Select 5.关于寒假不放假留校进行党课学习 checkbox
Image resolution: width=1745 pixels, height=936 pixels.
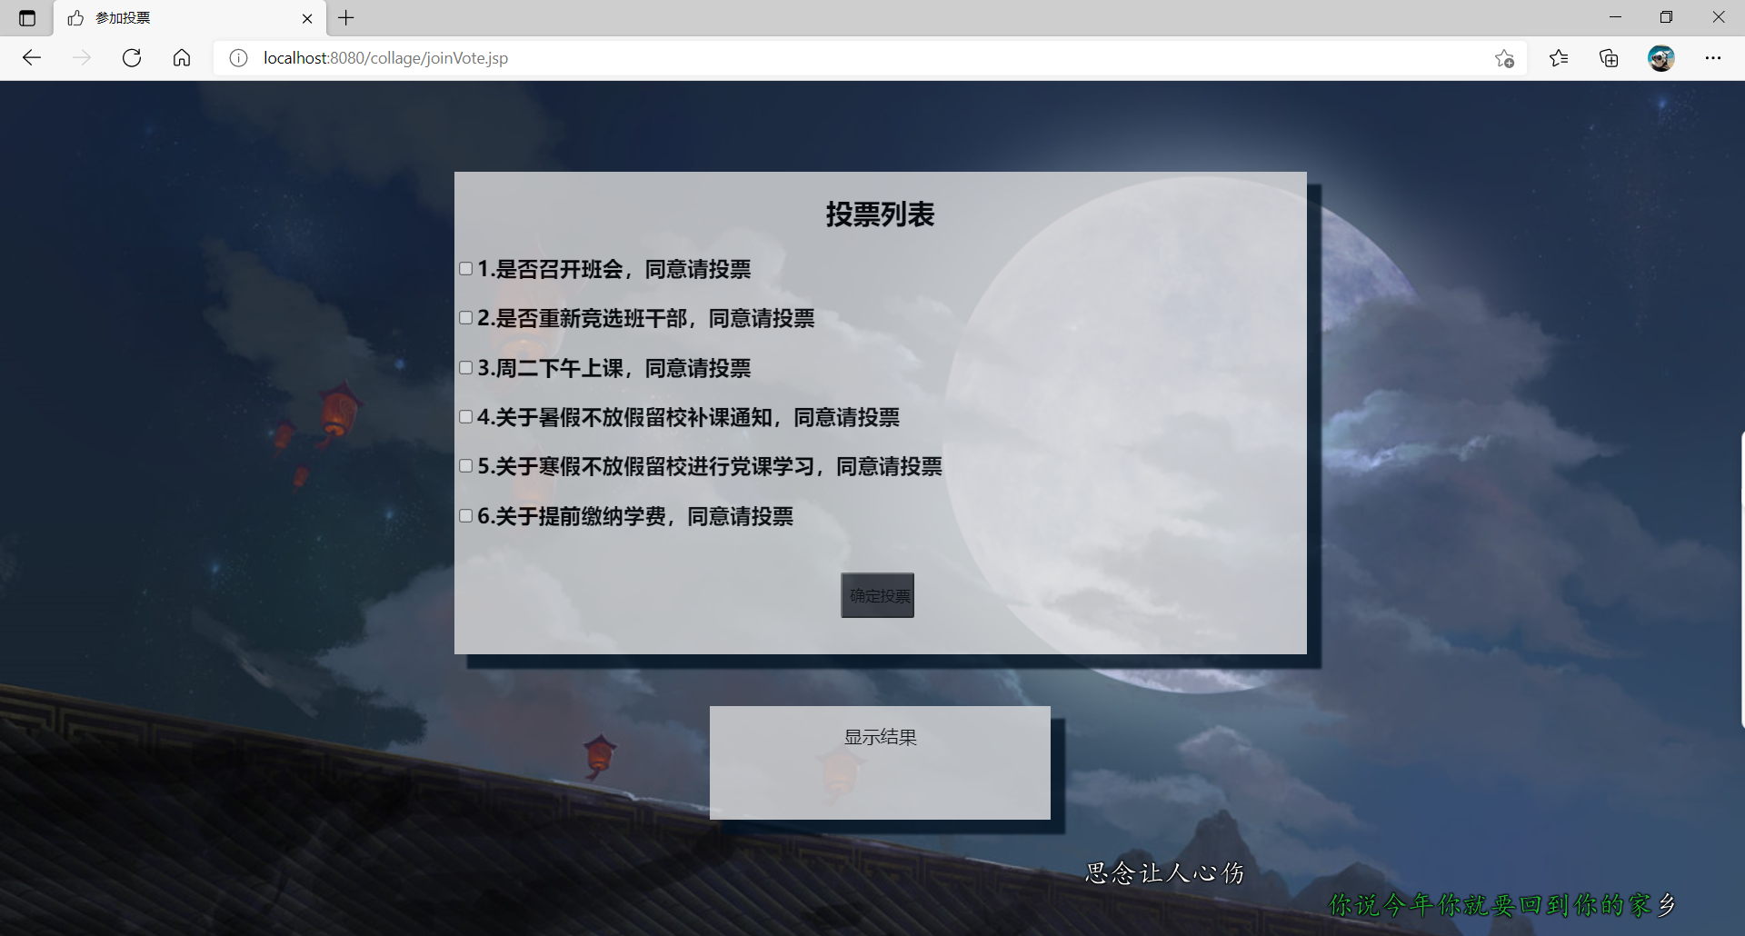pos(465,466)
